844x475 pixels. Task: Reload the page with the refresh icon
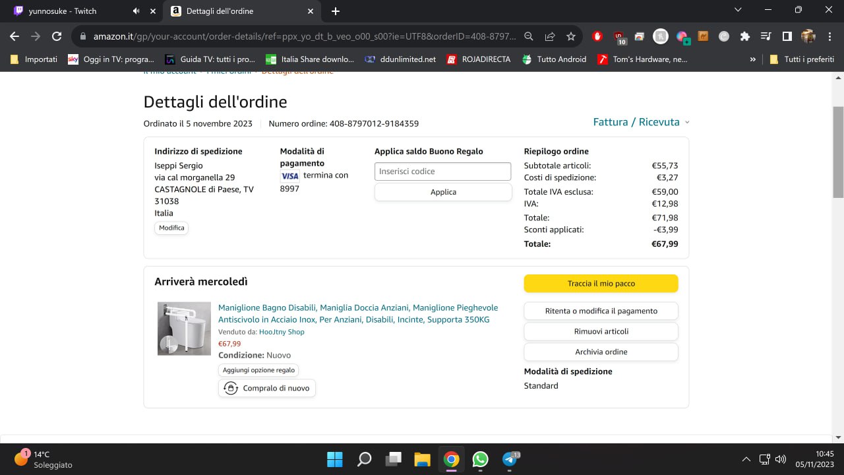point(57,36)
